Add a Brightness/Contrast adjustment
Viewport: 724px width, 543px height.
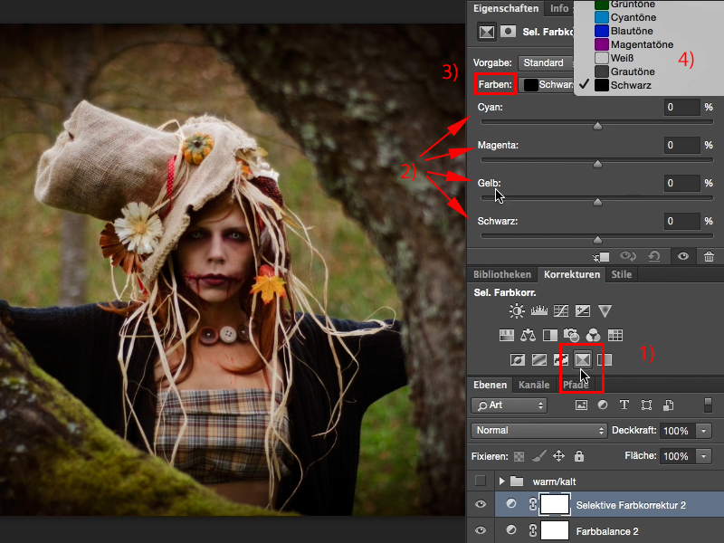517,310
